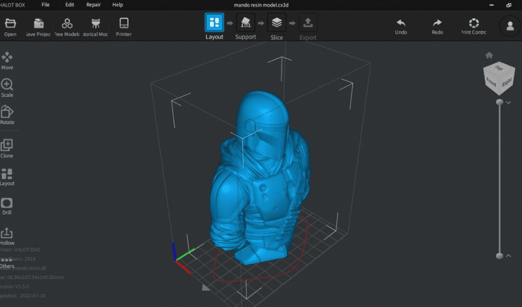
Task: Redo the last action
Action: click(x=437, y=26)
